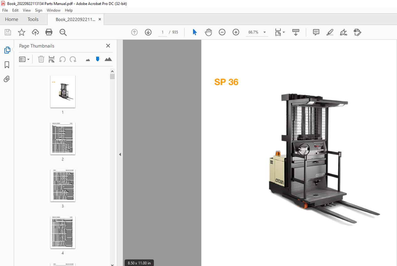Screen dimensions: 397x266
Task: Open the File menu
Action: (x=5, y=10)
